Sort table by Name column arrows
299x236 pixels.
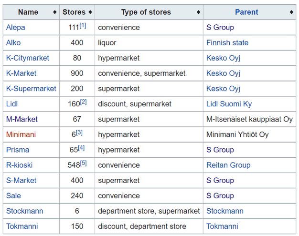tap(54, 12)
